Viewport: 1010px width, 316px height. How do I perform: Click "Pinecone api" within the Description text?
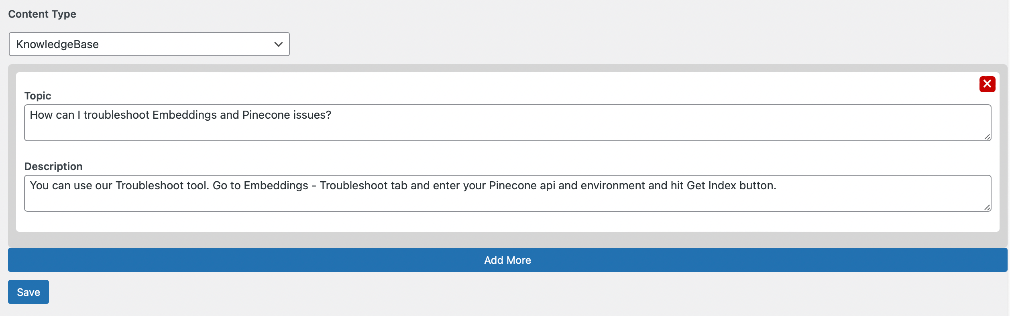522,186
